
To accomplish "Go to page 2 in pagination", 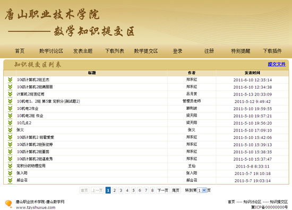I will coord(115,190).
